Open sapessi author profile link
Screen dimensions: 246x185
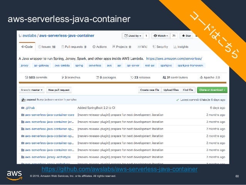(31, 100)
